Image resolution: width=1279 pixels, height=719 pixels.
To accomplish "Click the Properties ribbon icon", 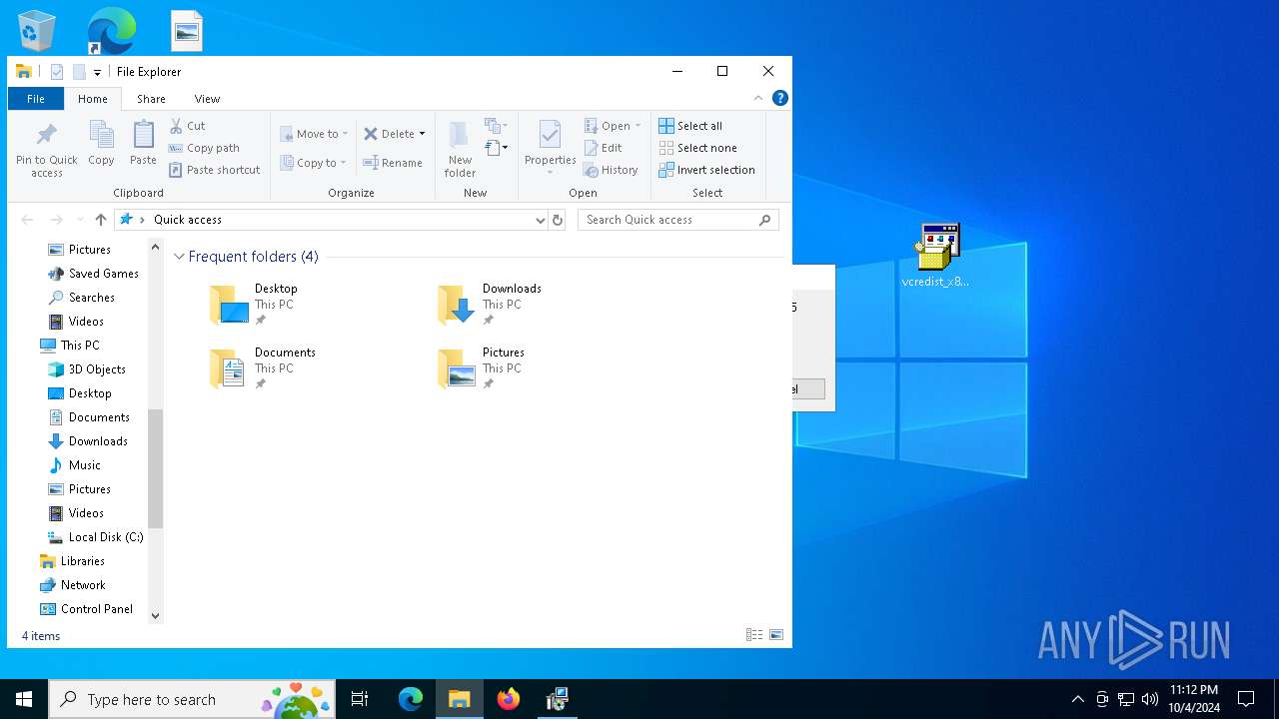I will click(550, 146).
